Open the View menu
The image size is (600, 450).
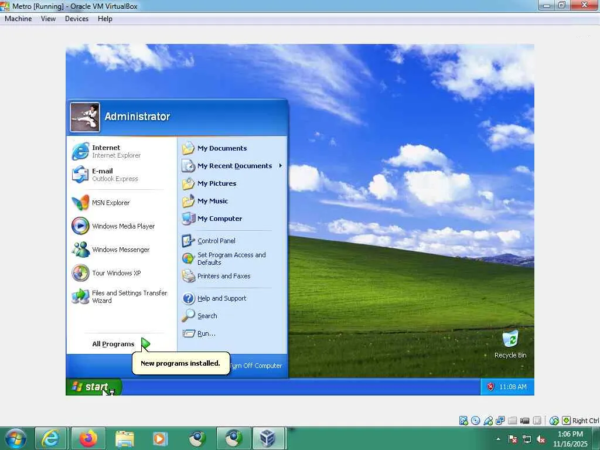pyautogui.click(x=48, y=19)
